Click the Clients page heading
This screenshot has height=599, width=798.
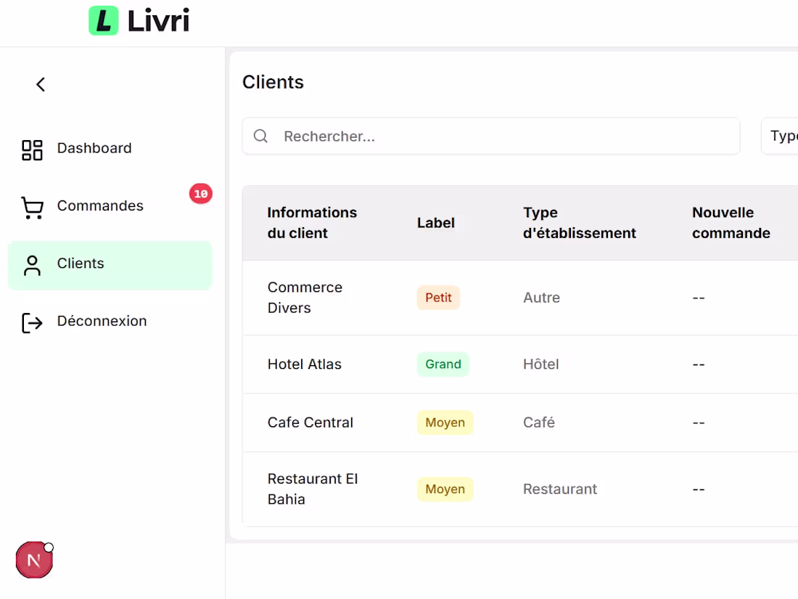click(273, 82)
